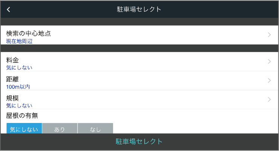The image size is (279, 151).
Task: Click the 屋根の有無 section label
Action: tap(22, 116)
